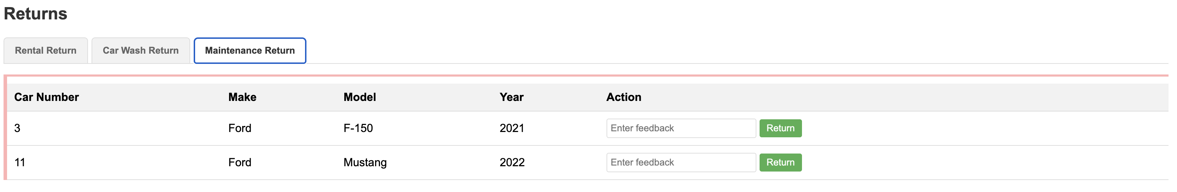Focus the feedback input for Ford Mustang
Image resolution: width=1177 pixels, height=192 pixels.
(x=680, y=162)
